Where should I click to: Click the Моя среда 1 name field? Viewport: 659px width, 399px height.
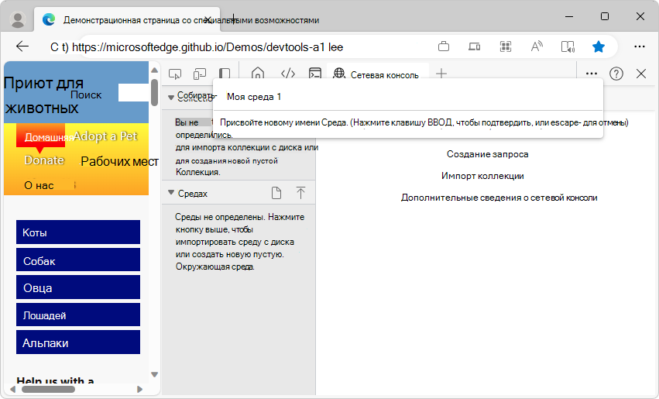coord(407,97)
